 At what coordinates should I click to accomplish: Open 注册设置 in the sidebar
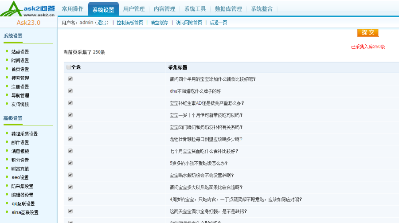20,87
